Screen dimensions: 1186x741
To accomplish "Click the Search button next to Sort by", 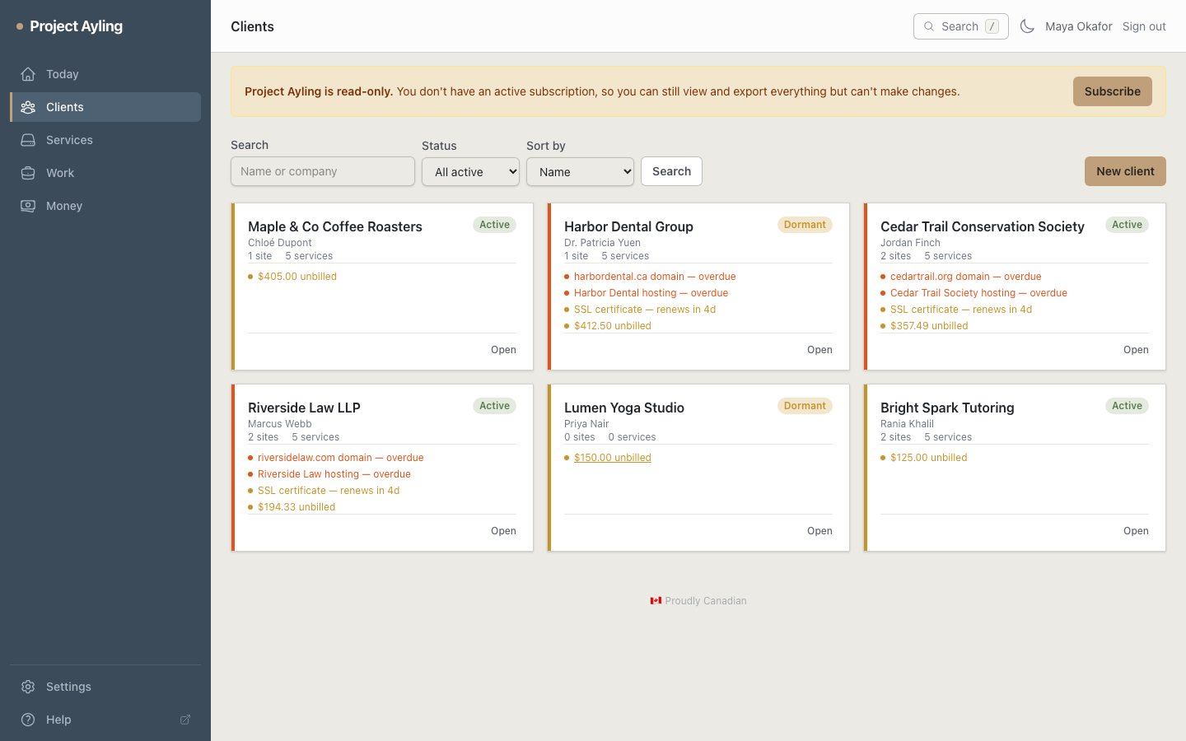I will [x=671, y=171].
